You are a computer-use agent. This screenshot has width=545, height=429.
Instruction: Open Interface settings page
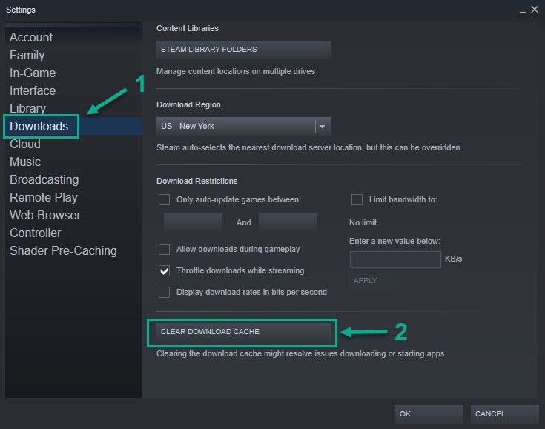coord(33,90)
